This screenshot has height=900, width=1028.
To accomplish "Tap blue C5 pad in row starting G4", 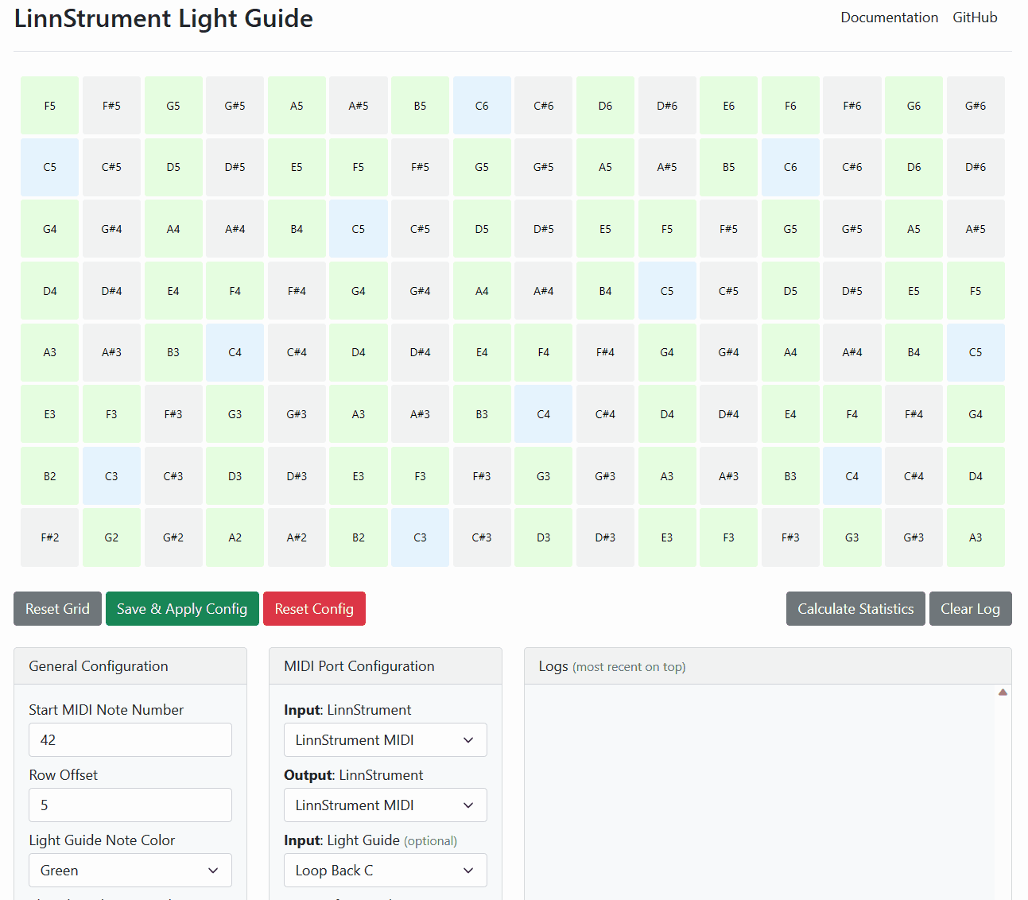I will 359,229.
